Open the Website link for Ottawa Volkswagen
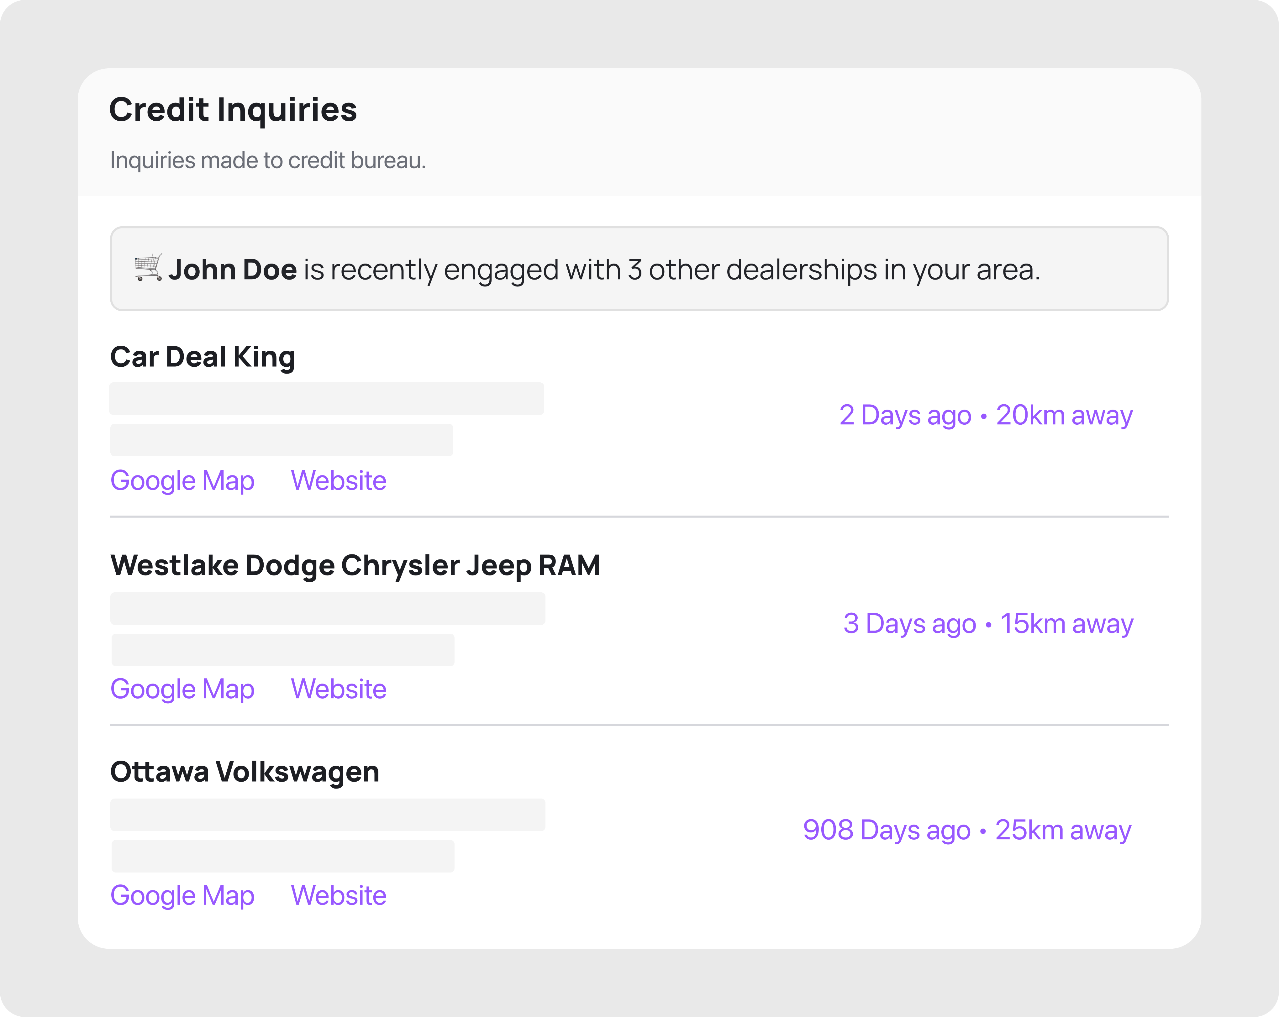The image size is (1279, 1017). tap(338, 895)
